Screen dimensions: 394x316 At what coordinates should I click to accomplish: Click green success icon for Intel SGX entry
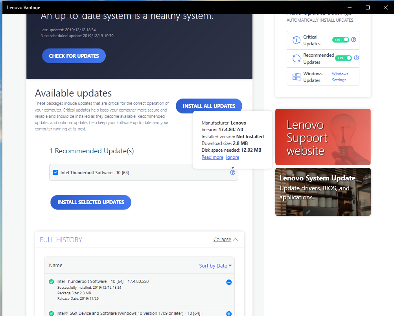point(51,314)
